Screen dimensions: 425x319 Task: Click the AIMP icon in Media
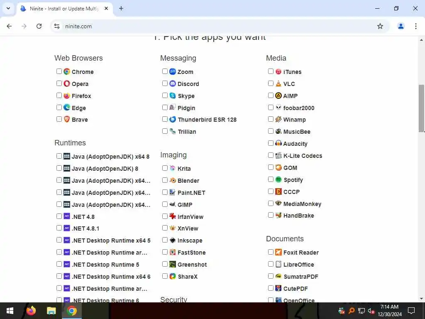pos(278,96)
